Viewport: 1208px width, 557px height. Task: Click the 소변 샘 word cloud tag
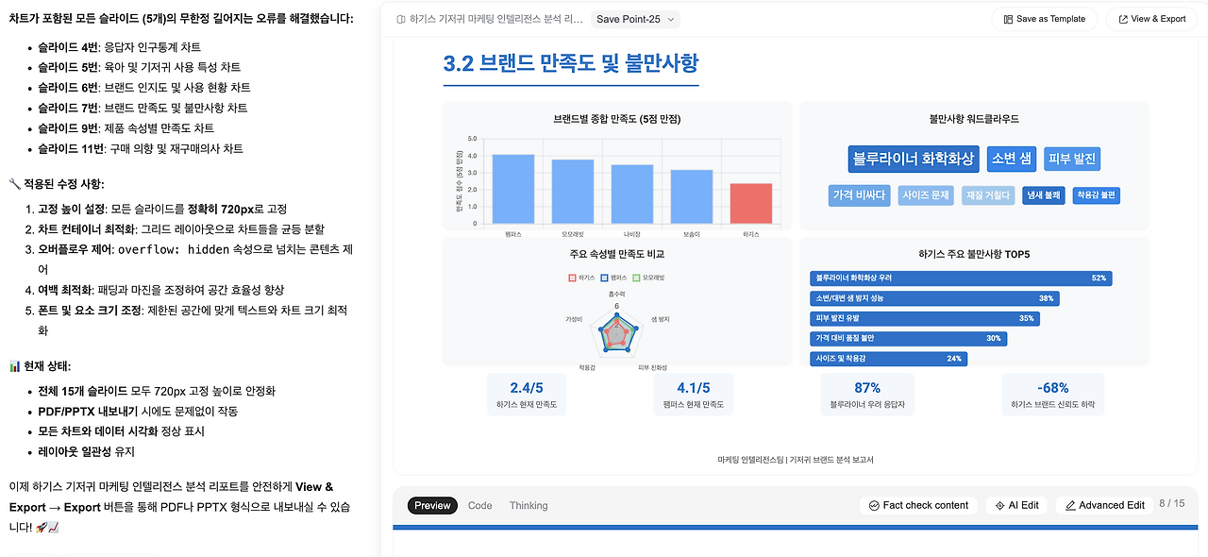(1011, 159)
